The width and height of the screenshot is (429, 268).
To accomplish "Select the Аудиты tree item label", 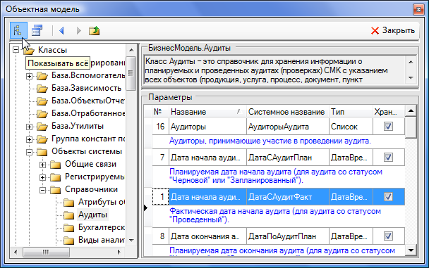I will [x=92, y=215].
